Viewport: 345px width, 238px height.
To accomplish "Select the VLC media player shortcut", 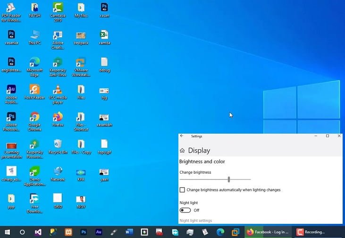I will point(58,94).
